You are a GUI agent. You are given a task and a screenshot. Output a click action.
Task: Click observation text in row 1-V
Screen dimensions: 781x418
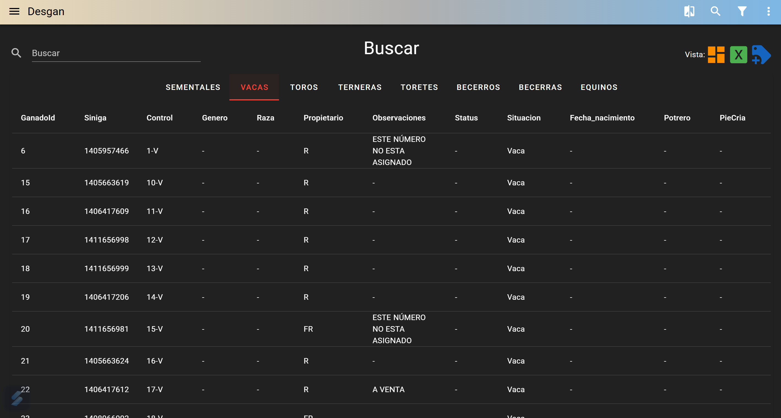point(399,151)
